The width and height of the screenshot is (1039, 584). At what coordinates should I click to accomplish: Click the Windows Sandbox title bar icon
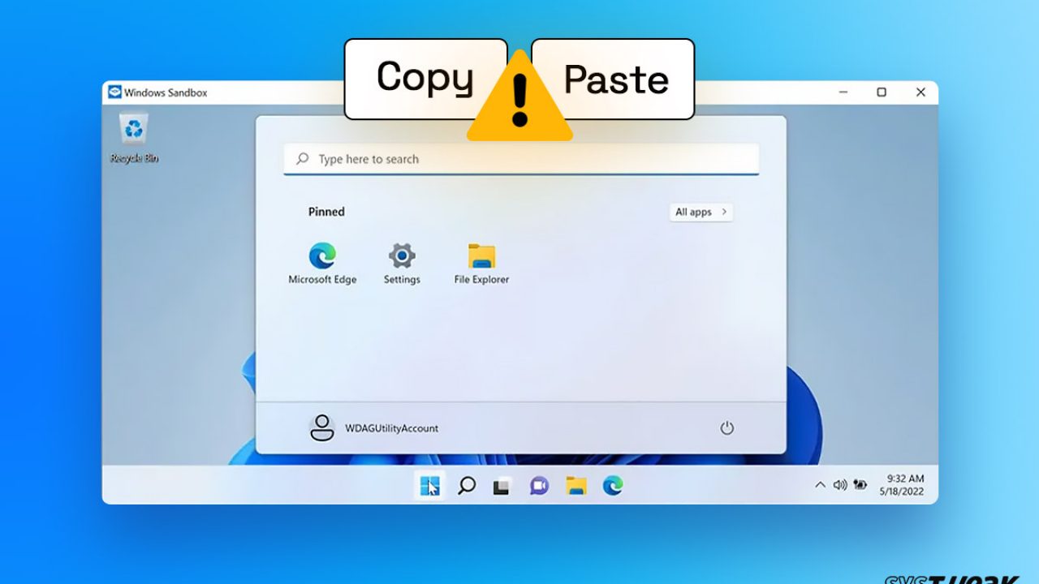pos(114,92)
